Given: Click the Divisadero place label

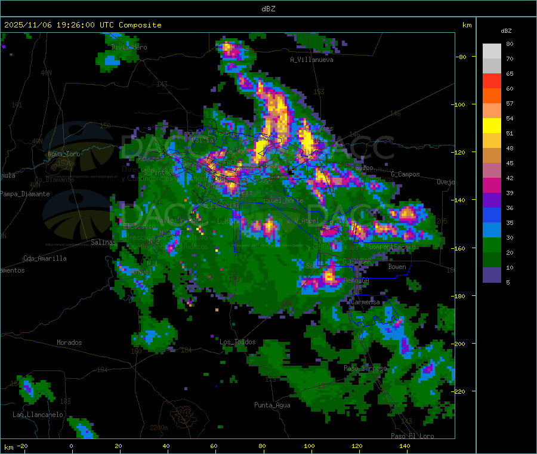Looking at the screenshot, I should coord(129,47).
